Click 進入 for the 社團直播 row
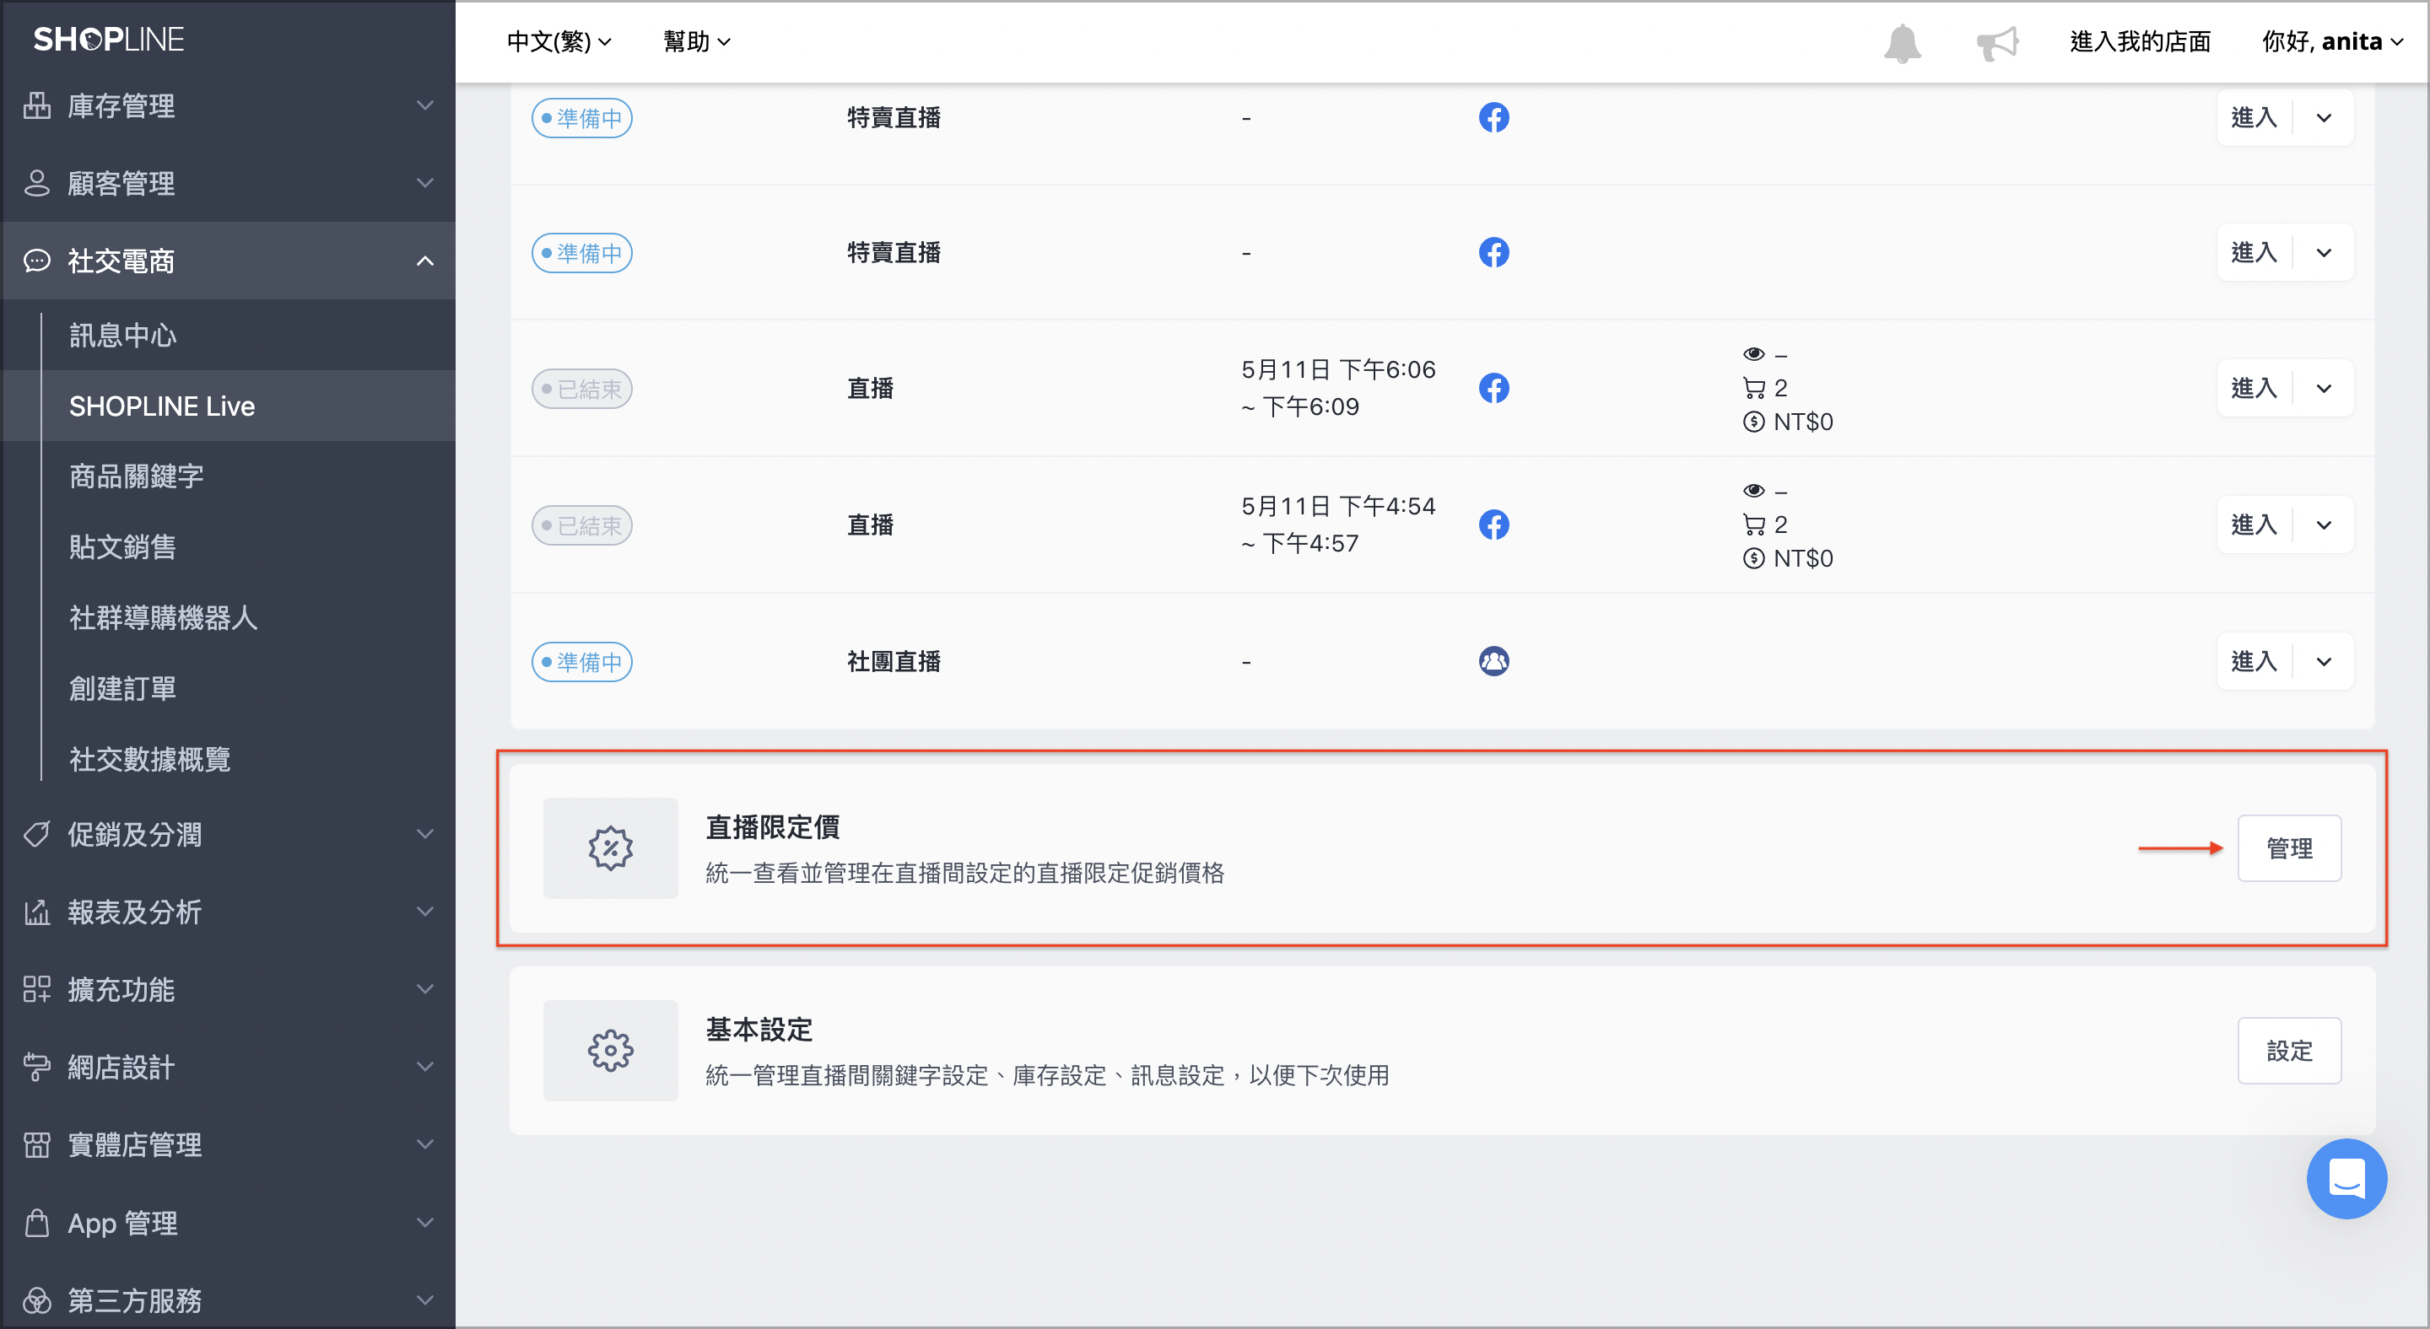Image resolution: width=2430 pixels, height=1329 pixels. 2254,662
